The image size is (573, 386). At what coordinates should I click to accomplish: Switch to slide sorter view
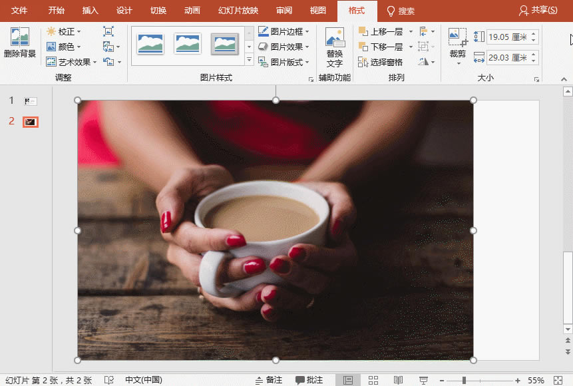[x=373, y=381]
